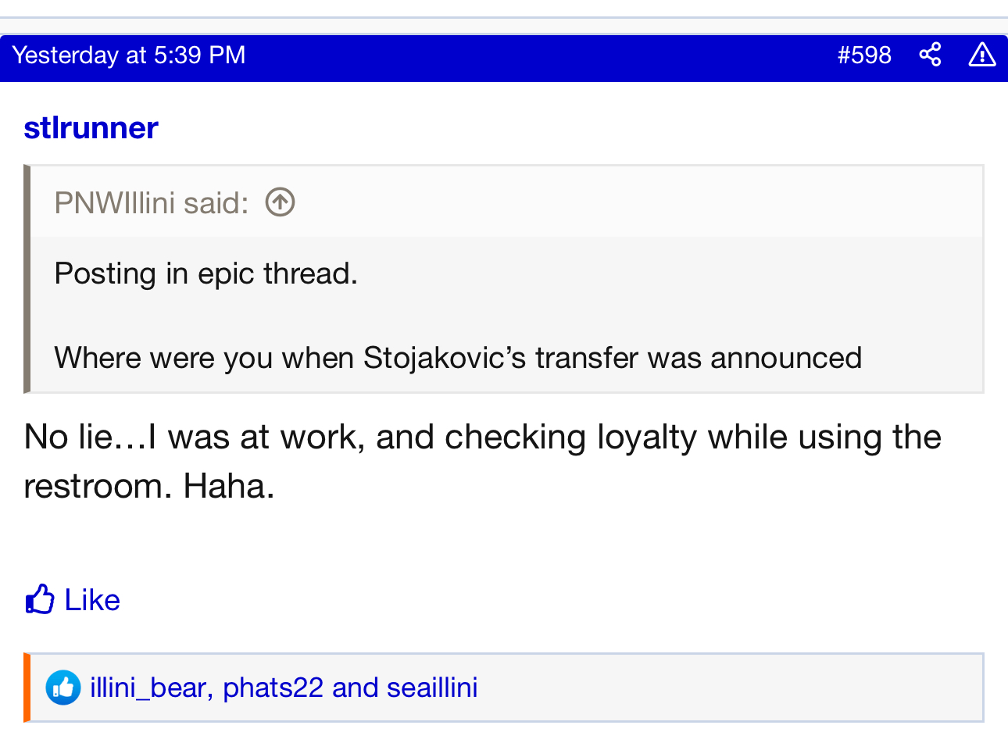Open phats22's profile from reactions
Image resolution: width=1008 pixels, height=743 pixels.
[x=273, y=688]
